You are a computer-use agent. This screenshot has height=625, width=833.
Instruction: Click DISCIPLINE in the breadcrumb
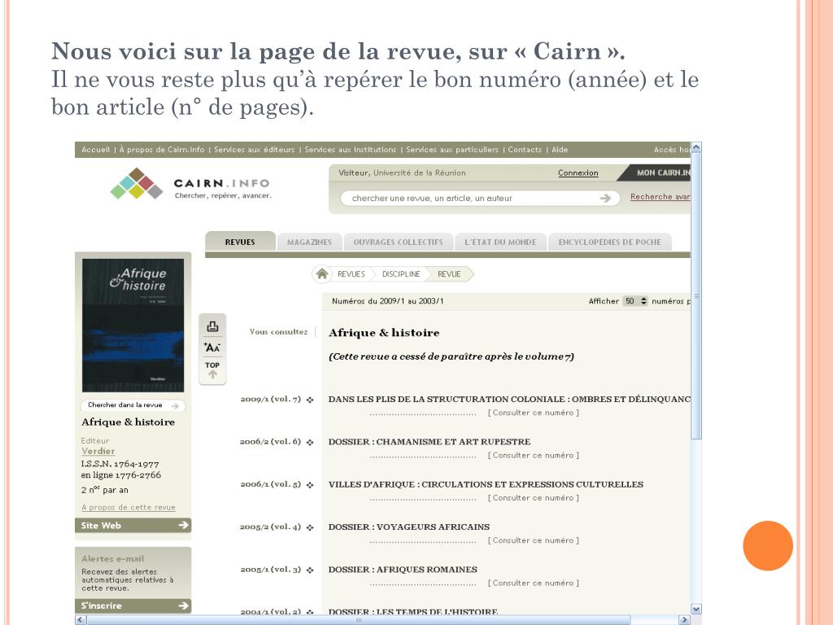click(401, 274)
